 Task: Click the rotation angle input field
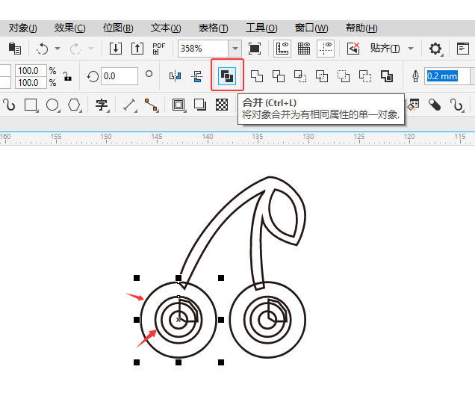[x=119, y=76]
